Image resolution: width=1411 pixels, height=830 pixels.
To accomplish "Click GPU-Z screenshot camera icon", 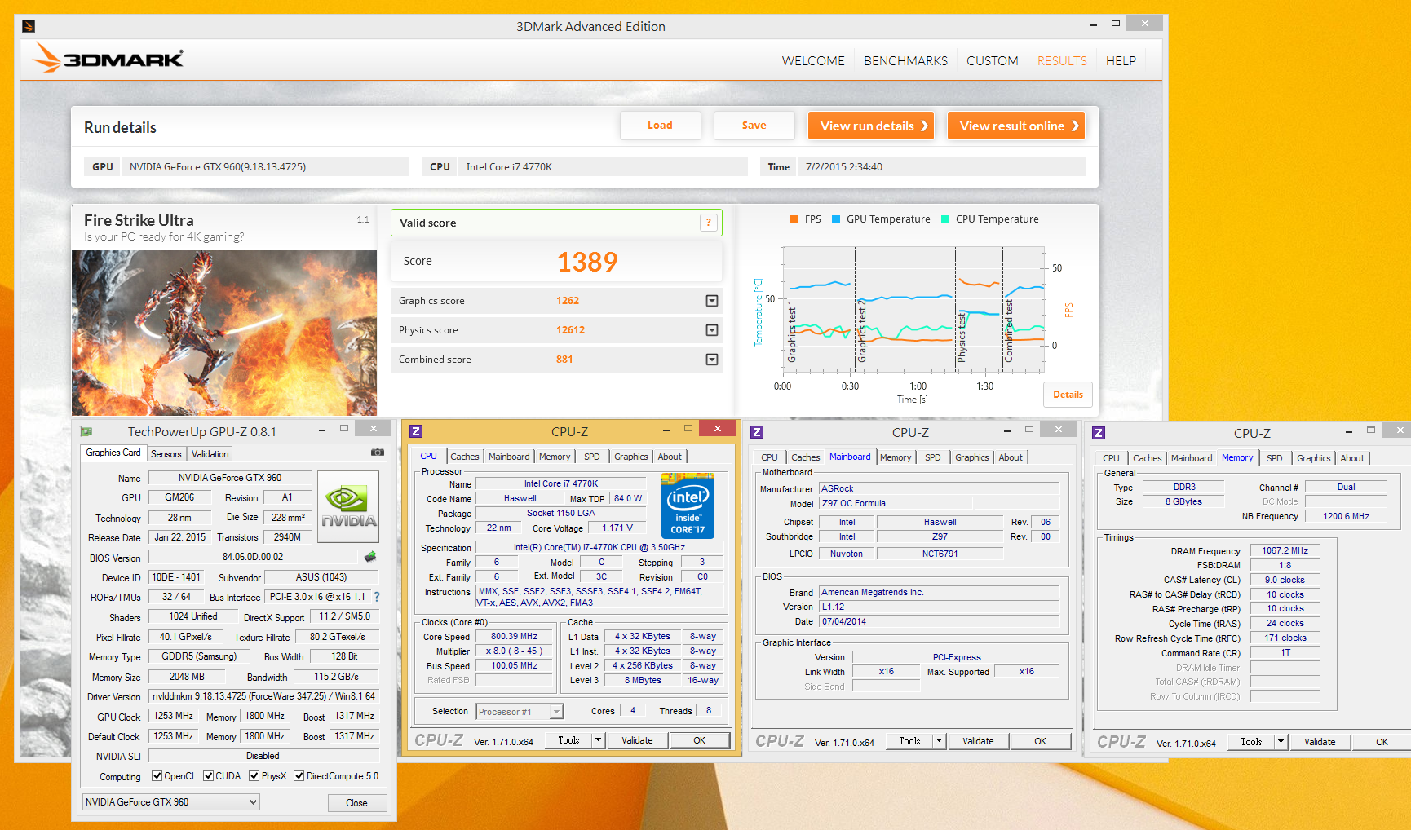I will 378,453.
